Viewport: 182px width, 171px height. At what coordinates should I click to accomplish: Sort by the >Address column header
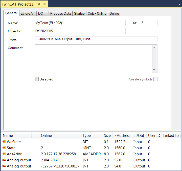pyautogui.click(x=122, y=135)
